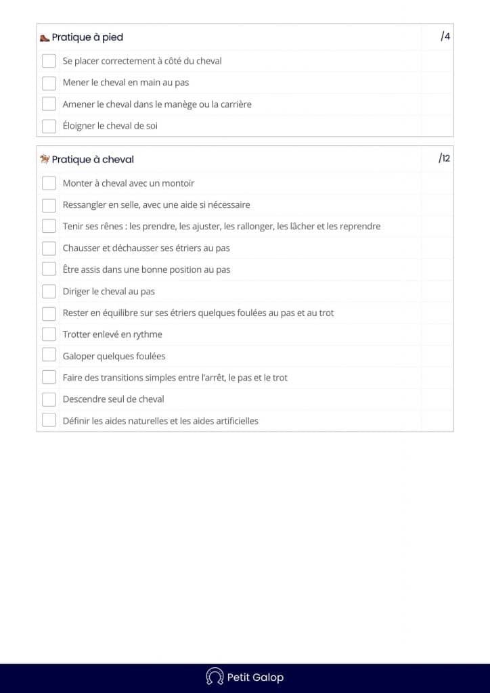Screen dimensions: 490x693
Task: Tick the 'Galoper quelques foulées' checkbox
Action: click(49, 356)
